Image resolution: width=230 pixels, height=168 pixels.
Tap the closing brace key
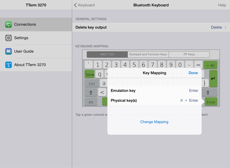[x=205, y=83]
